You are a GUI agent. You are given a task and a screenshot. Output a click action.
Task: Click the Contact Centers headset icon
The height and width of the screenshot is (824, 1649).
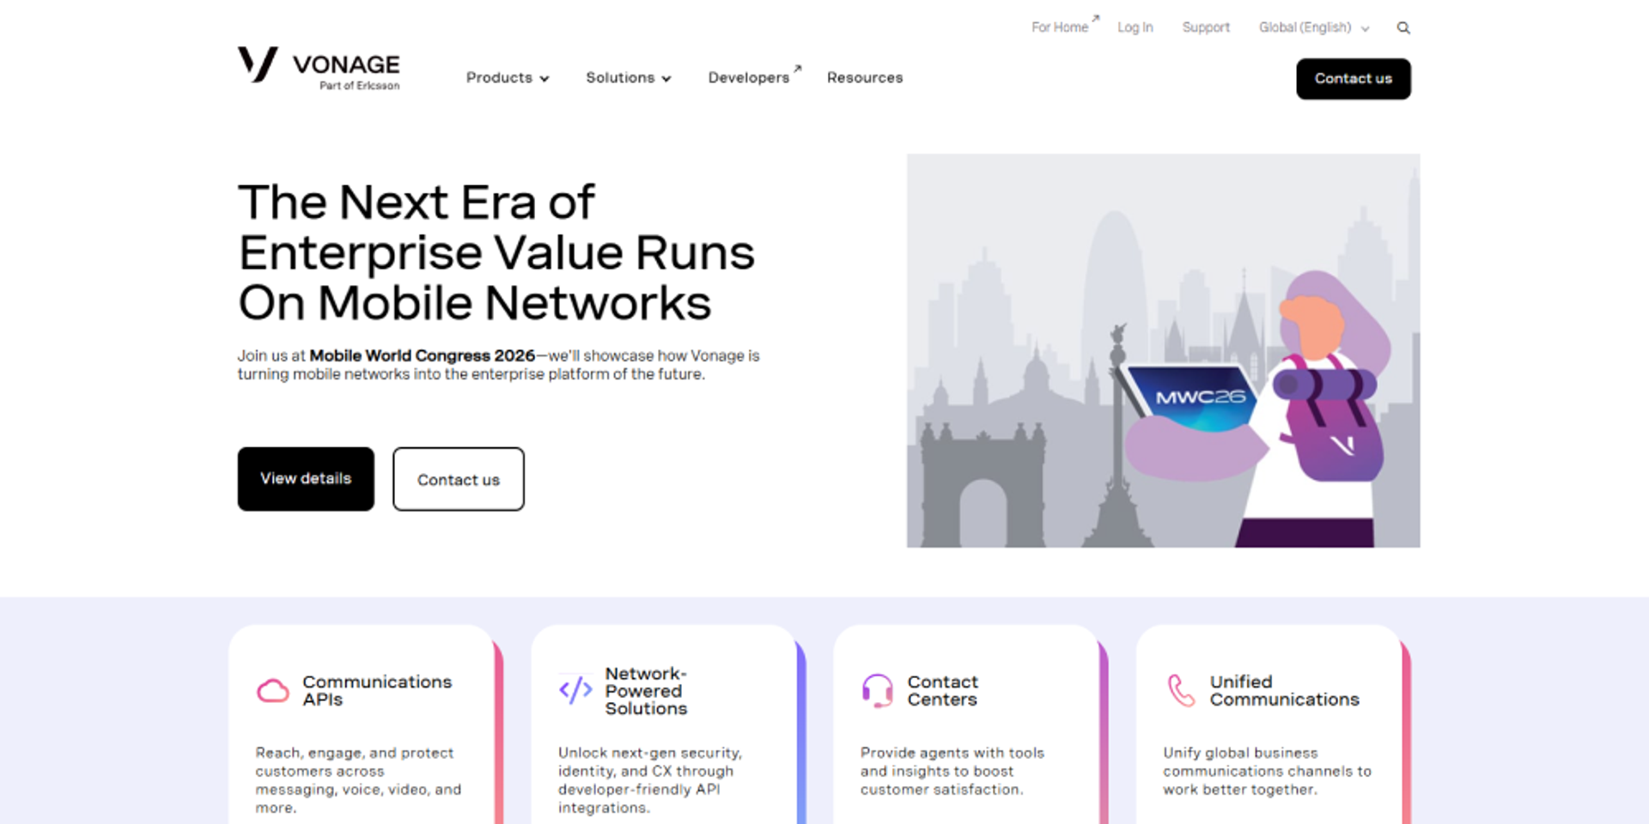(x=878, y=690)
